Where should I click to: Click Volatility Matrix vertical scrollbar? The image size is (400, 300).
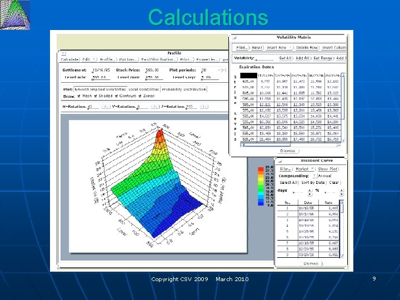point(343,107)
